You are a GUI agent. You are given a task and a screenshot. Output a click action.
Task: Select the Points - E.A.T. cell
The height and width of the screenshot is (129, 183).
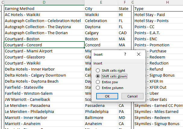158,33
